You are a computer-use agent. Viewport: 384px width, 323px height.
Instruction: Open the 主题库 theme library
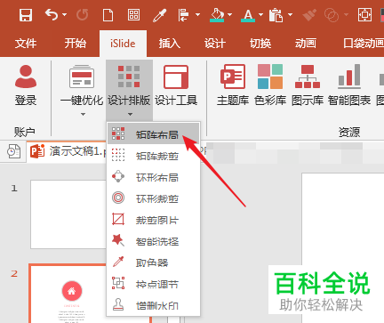[233, 85]
